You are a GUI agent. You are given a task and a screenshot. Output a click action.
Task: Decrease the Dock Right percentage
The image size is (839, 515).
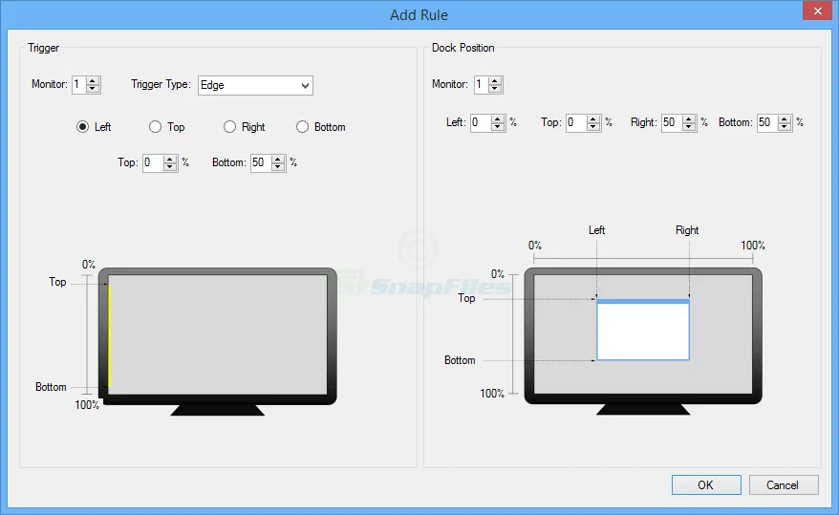tap(689, 126)
